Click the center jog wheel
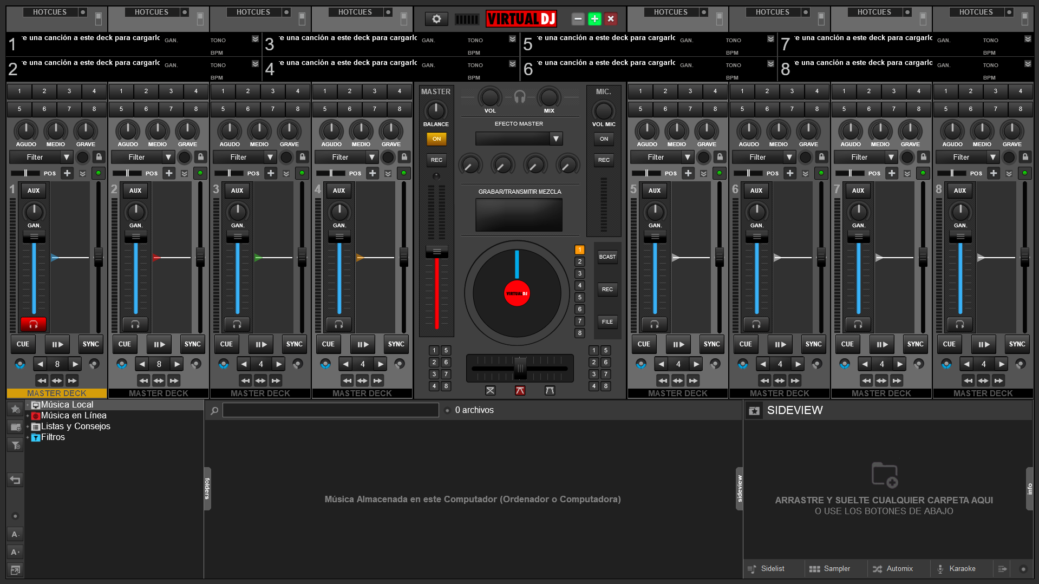 point(517,293)
